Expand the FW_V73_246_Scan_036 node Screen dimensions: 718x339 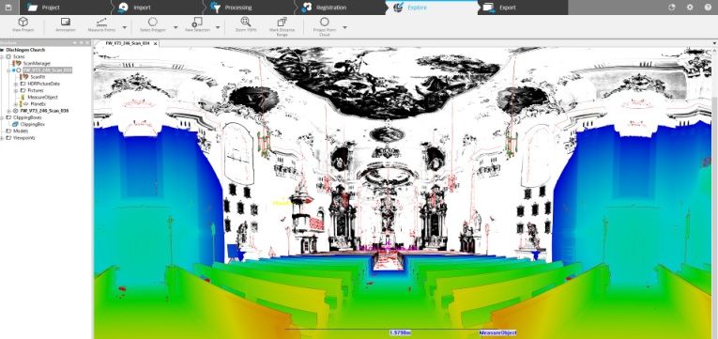9,111
